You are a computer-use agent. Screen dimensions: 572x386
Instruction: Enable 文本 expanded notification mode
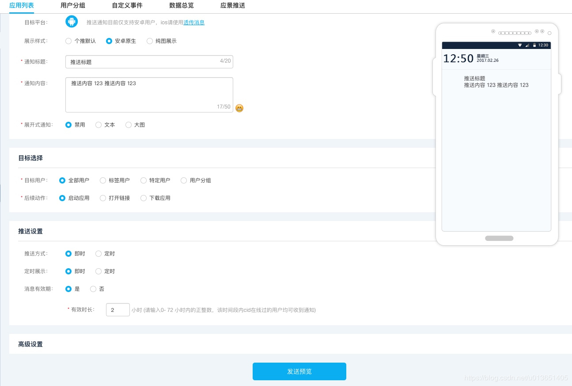pyautogui.click(x=98, y=125)
